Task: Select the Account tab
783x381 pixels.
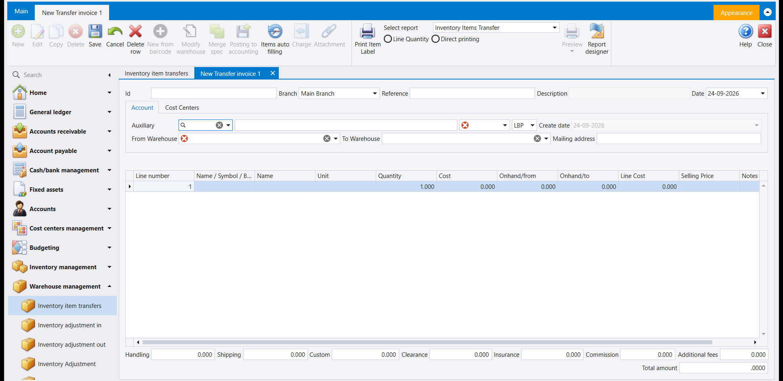Action: [x=142, y=108]
